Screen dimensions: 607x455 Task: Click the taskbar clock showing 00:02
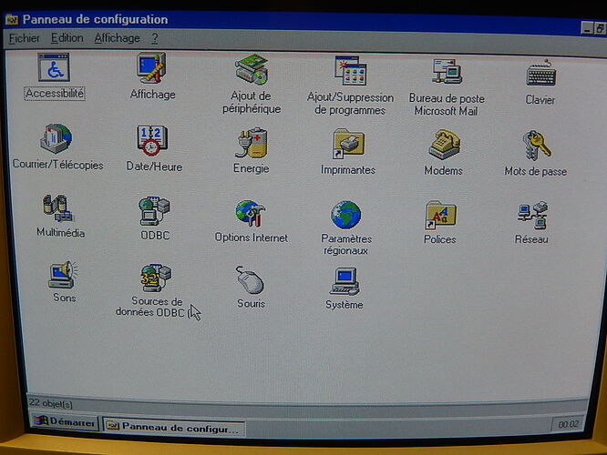[x=569, y=424]
